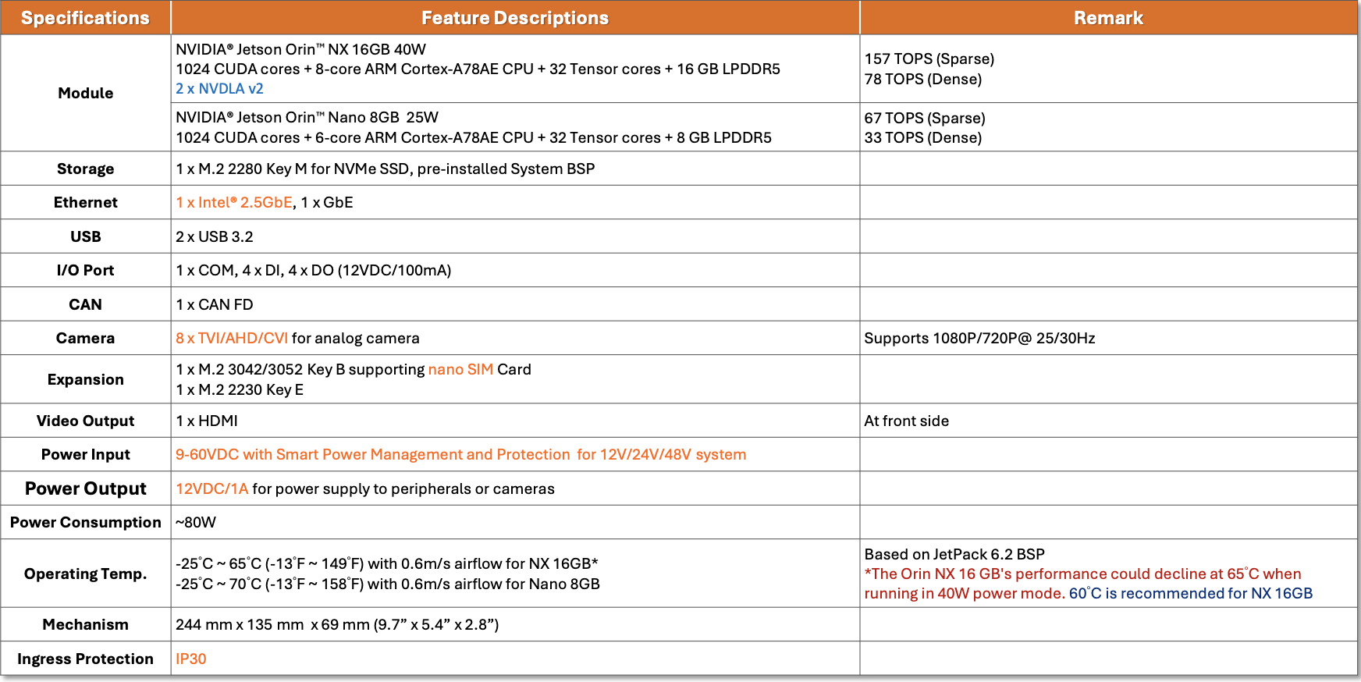Click the Remark column header

tap(1108, 18)
